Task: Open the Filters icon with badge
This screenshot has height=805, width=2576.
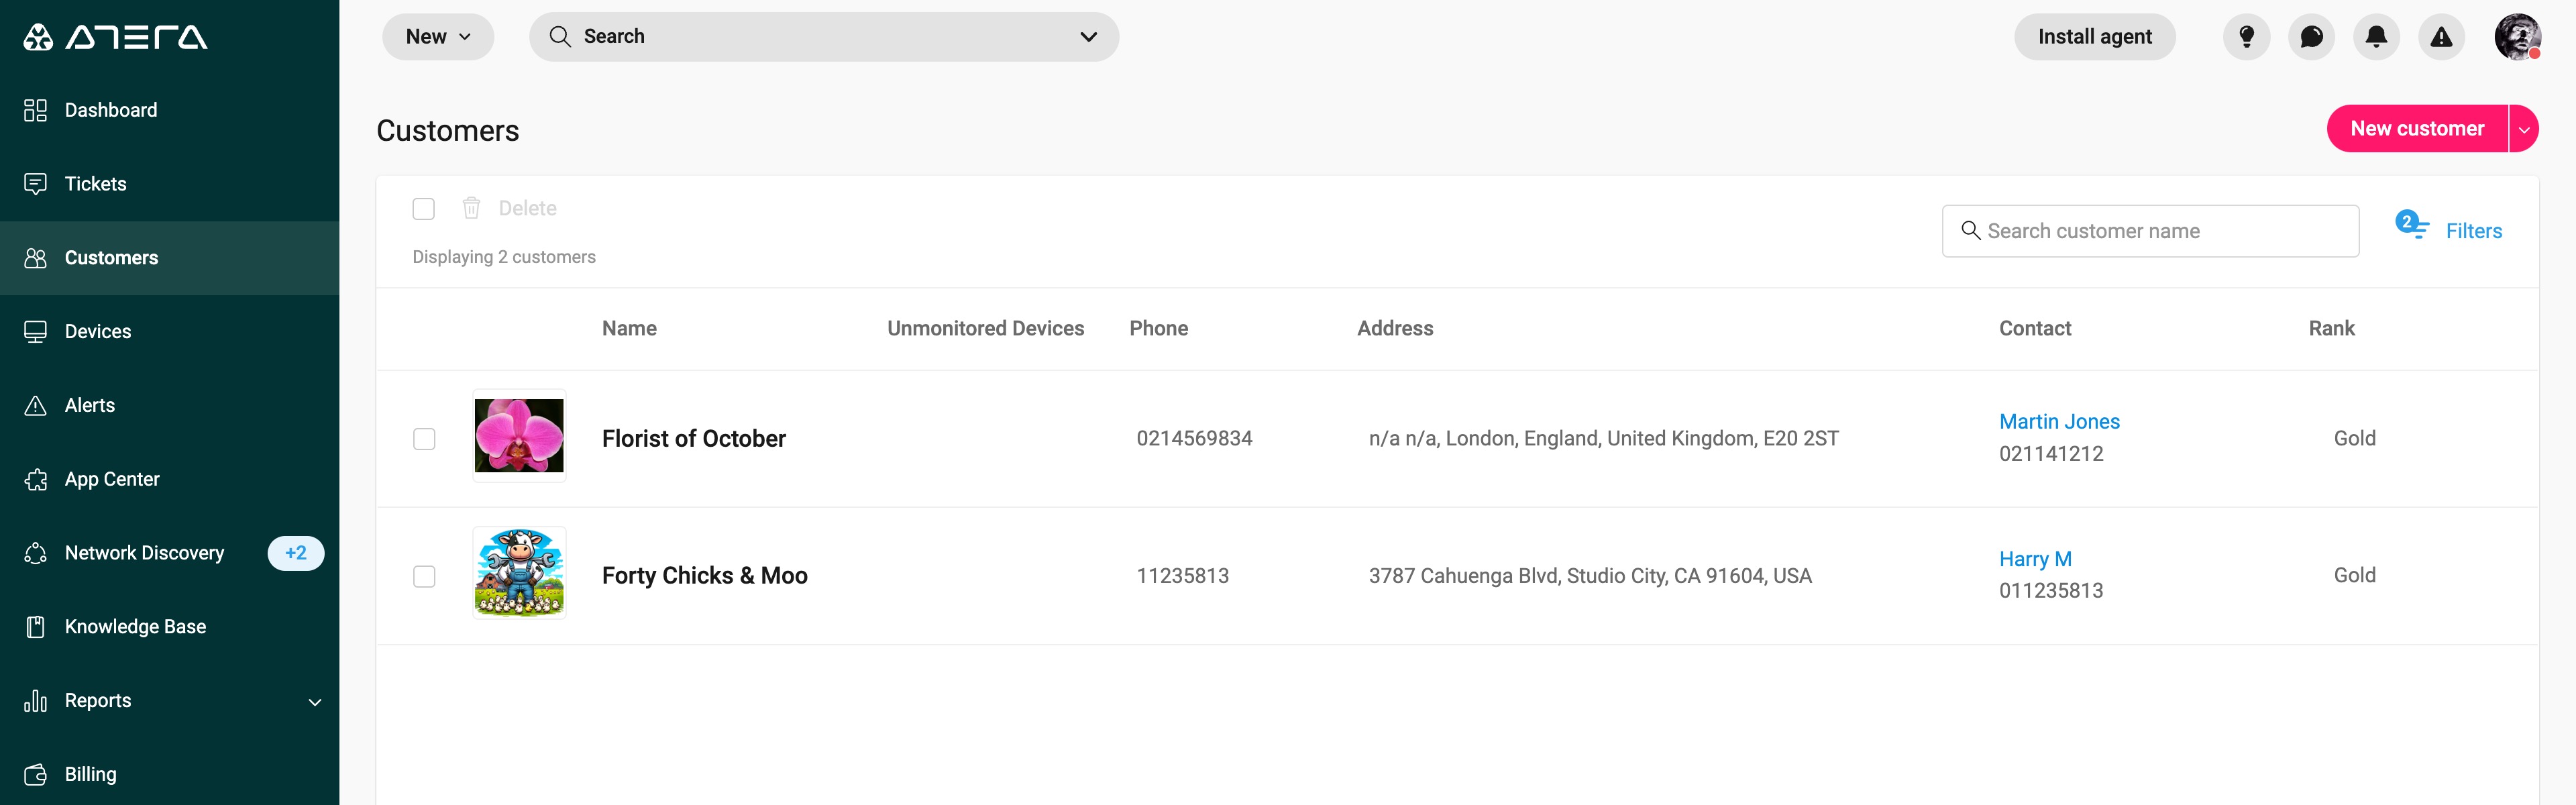Action: [2411, 225]
